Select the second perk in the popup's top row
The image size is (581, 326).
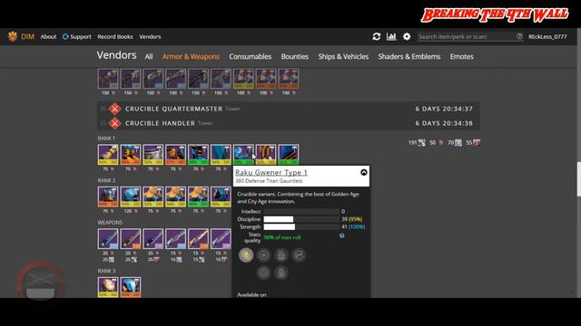tap(264, 255)
